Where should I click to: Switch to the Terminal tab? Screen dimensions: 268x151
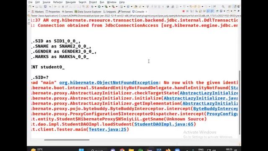(x=124, y=12)
